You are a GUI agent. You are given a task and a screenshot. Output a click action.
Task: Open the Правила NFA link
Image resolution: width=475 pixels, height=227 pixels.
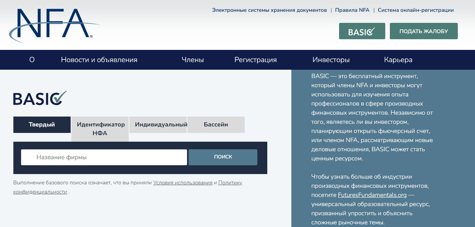(352, 10)
